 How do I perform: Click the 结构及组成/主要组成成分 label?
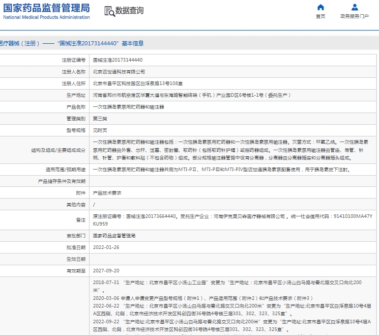59,150
